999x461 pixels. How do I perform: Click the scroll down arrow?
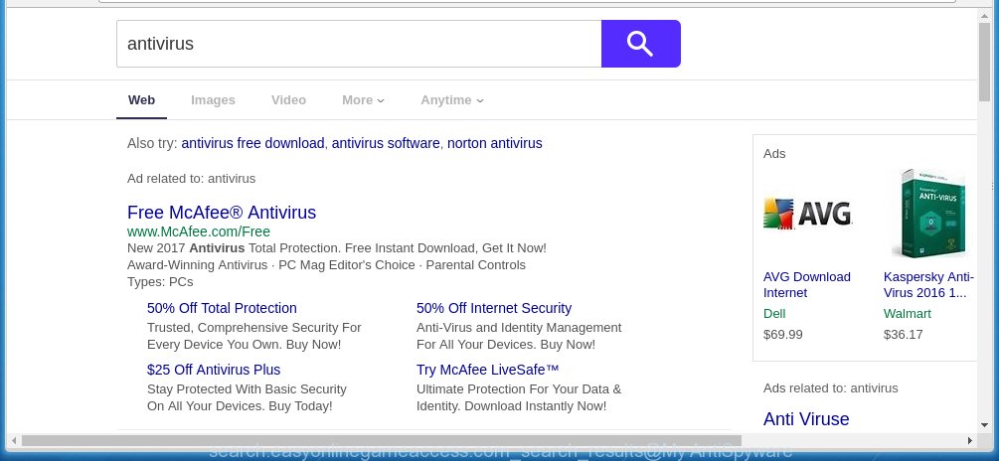(984, 426)
